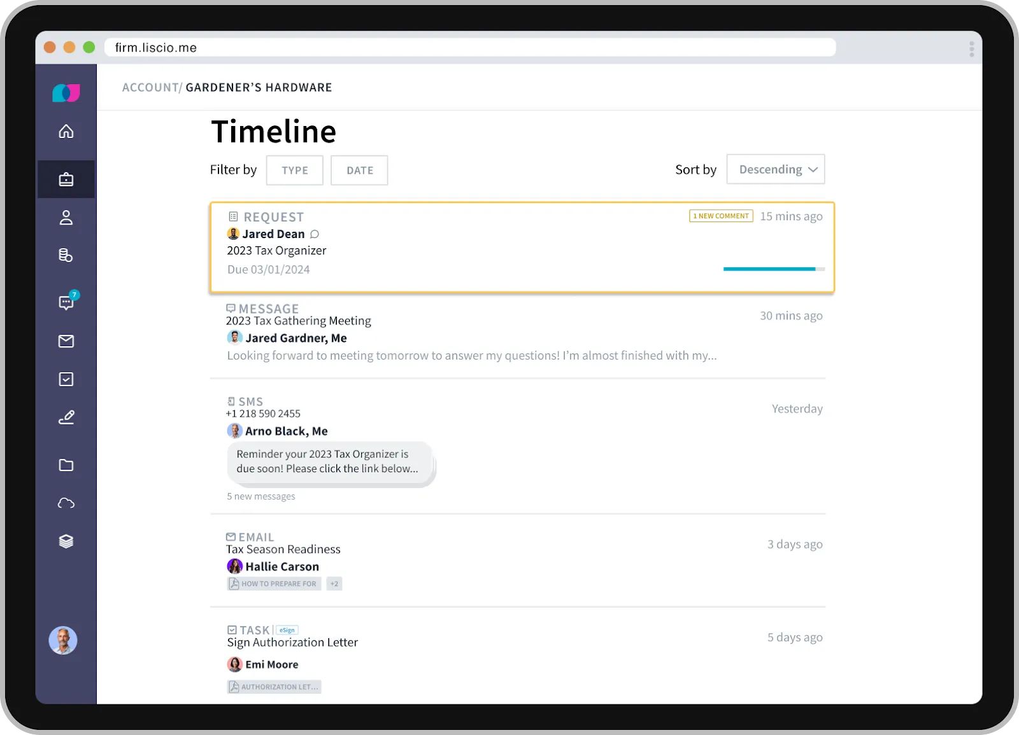
Task: Click the tax organizer progress bar
Action: [774, 269]
